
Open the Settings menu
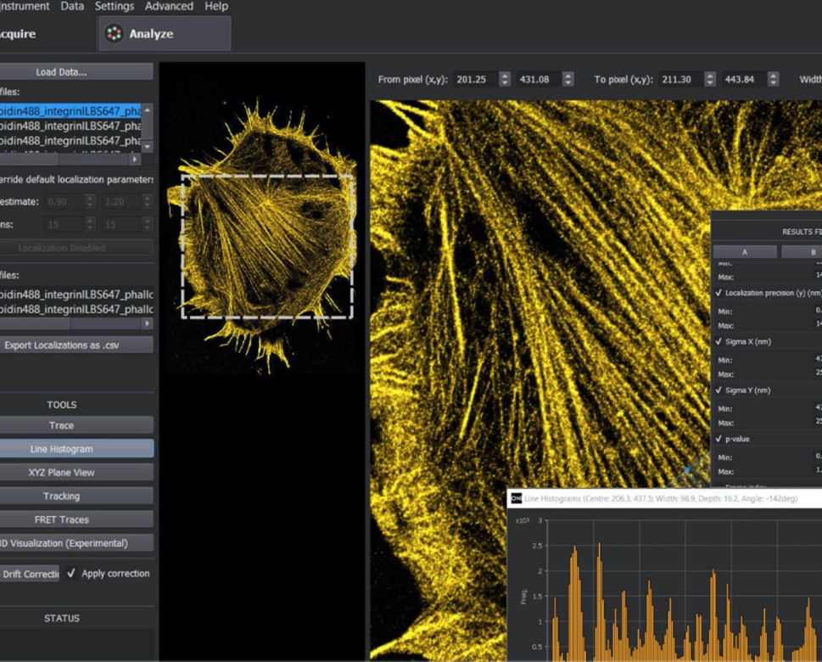115,6
